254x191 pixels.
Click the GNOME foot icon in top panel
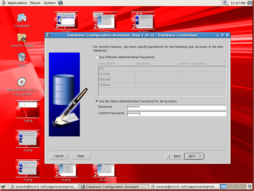pos(4,3)
